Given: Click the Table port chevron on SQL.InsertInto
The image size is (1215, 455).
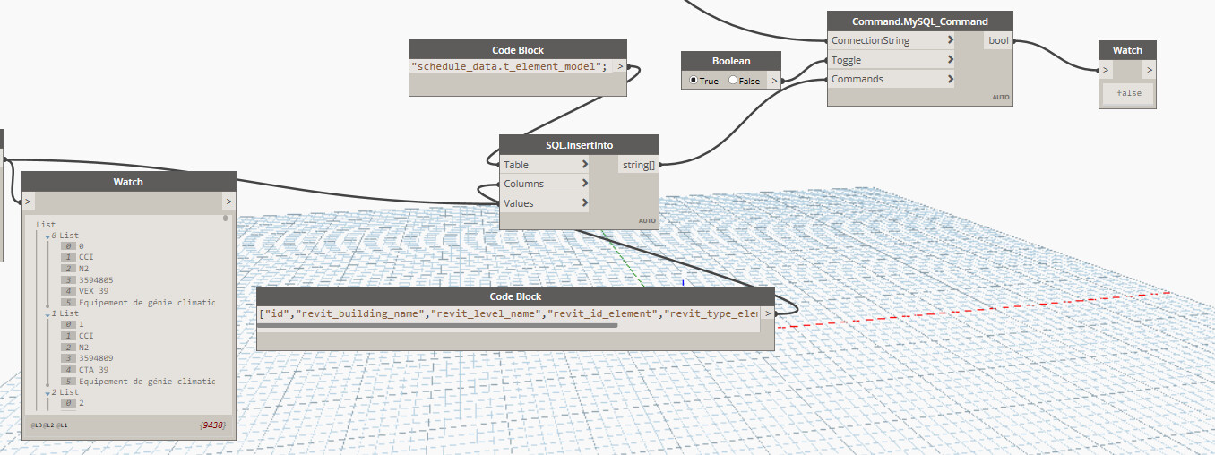Looking at the screenshot, I should pyautogui.click(x=584, y=165).
